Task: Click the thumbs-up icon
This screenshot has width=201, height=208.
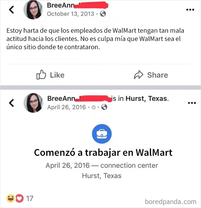Action: coord(41,75)
